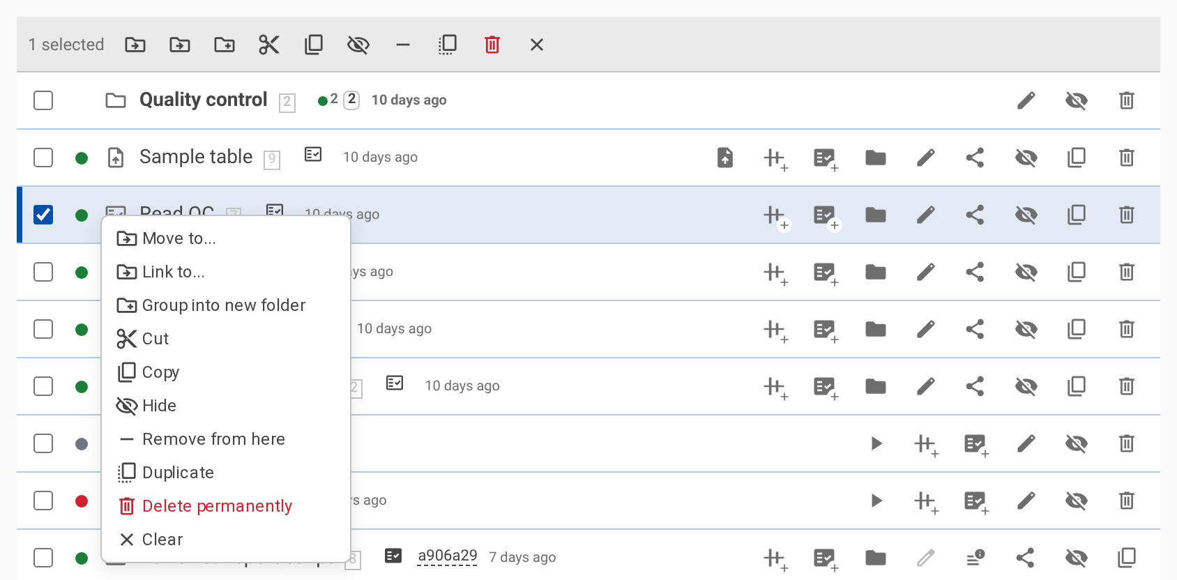Click Group into new folder icon in toolbar
This screenshot has height=580, width=1177.
pos(225,45)
